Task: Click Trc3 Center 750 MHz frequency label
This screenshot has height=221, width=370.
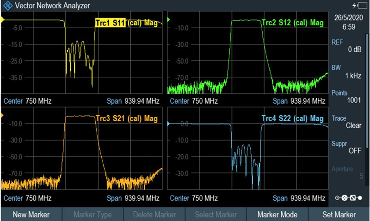Action: click(x=28, y=198)
